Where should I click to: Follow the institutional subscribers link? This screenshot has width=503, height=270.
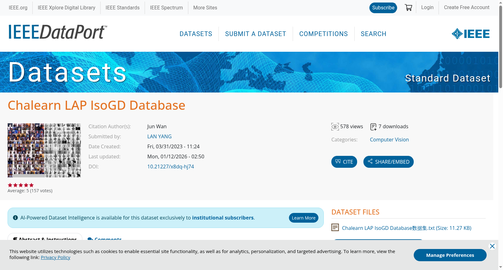(x=223, y=218)
